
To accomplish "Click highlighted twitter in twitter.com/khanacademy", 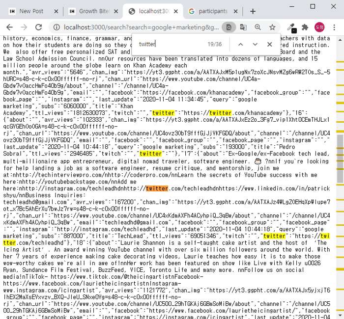I will (x=220, y=113).
